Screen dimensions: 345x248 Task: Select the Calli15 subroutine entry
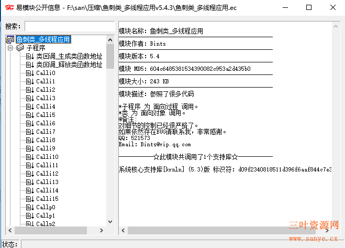click(x=47, y=199)
